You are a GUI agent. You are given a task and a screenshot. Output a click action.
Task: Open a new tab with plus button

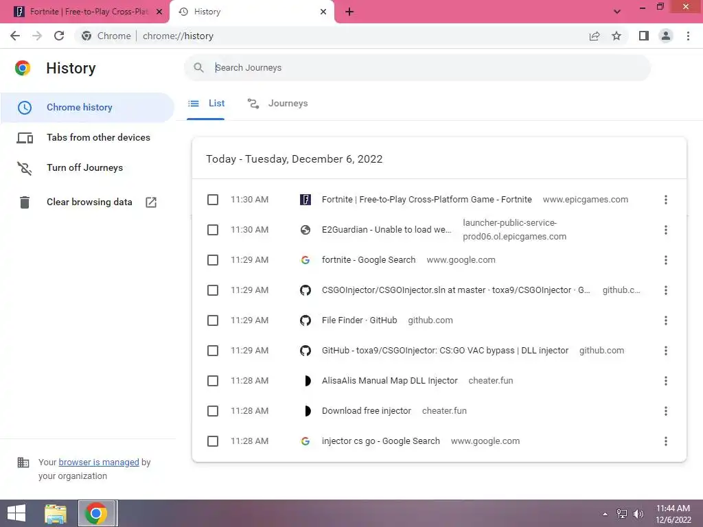[x=349, y=12]
